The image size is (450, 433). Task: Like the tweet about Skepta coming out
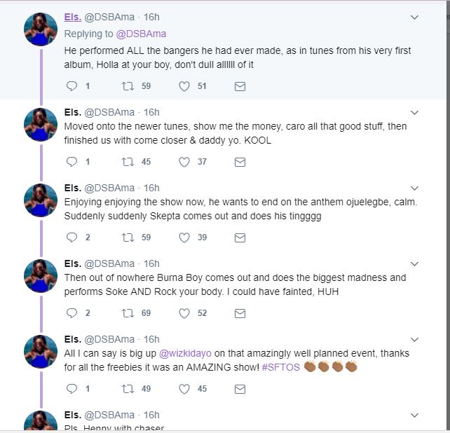click(184, 238)
